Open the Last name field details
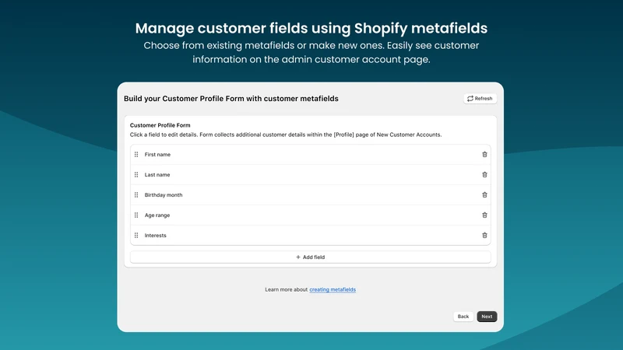 pyautogui.click(x=310, y=174)
